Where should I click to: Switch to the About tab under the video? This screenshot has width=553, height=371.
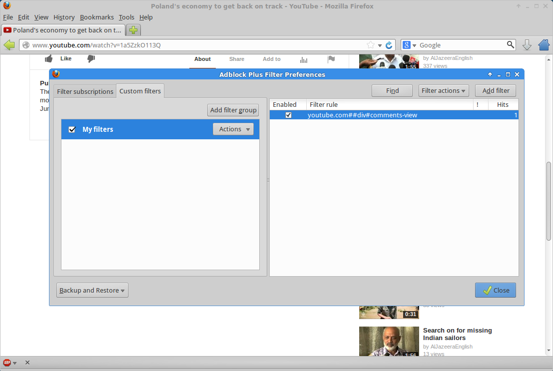click(202, 59)
